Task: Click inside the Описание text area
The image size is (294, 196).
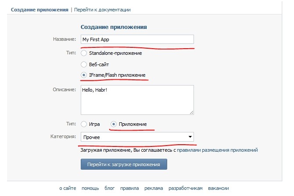Action: (137, 100)
